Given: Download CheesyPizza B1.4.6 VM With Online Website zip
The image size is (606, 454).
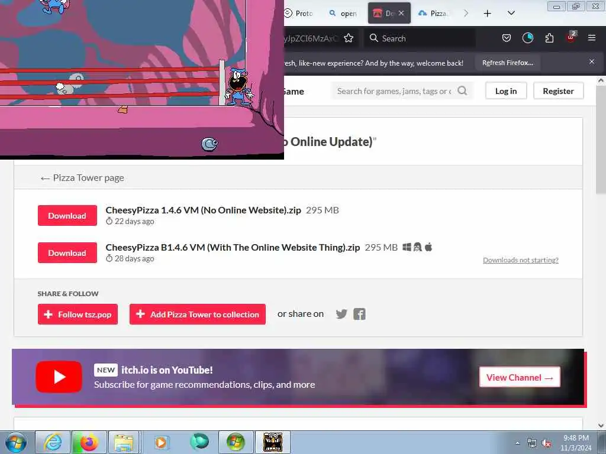Looking at the screenshot, I should tap(67, 252).
